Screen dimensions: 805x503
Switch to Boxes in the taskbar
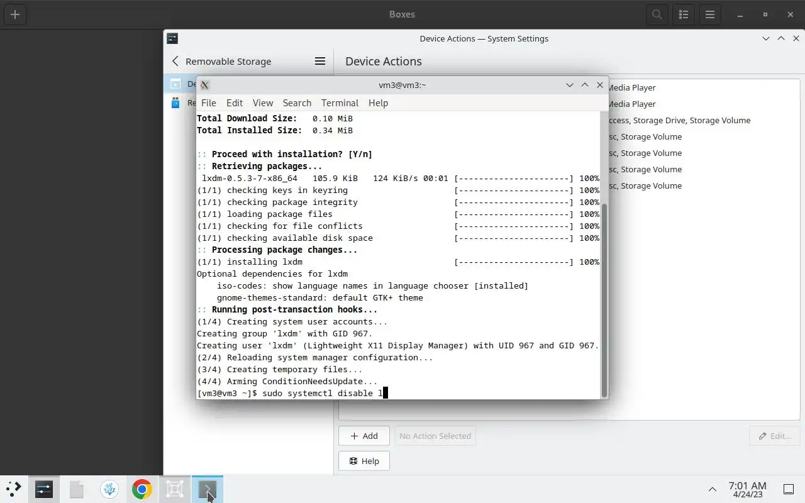click(175, 489)
